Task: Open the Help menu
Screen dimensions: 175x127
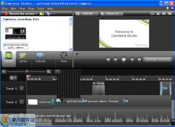Action: pos(50,9)
